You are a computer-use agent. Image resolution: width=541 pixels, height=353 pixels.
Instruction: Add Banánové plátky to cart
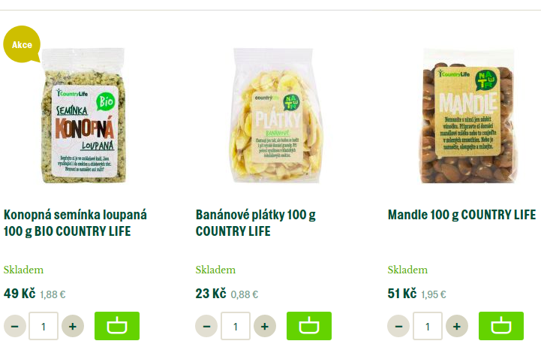309,326
